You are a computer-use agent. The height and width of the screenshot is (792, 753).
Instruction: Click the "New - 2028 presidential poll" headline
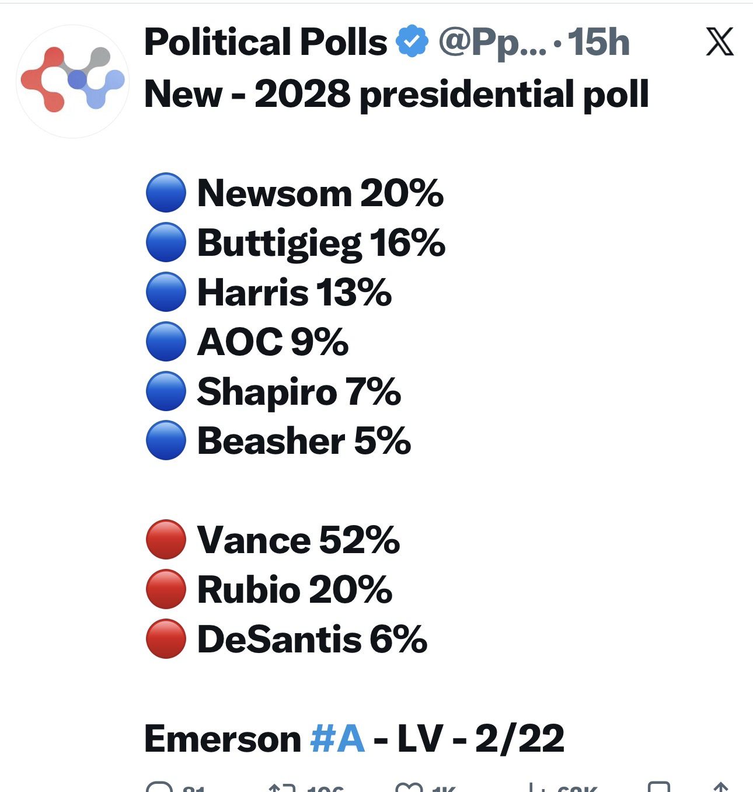pos(396,94)
